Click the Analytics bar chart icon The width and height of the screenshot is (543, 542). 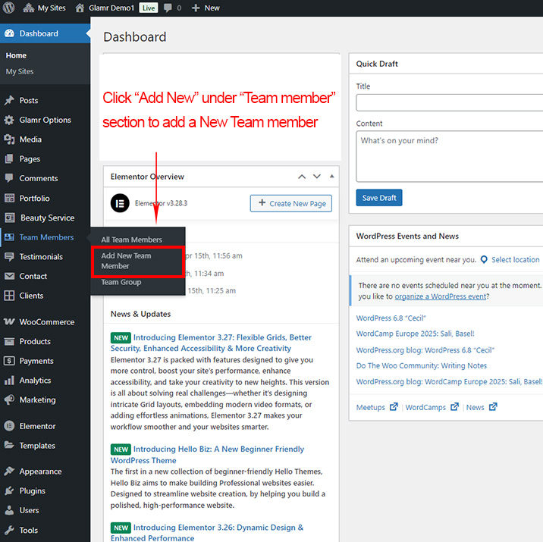tap(9, 381)
